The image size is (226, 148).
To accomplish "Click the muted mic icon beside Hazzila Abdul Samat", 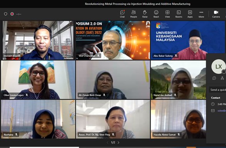I will 179,135.
